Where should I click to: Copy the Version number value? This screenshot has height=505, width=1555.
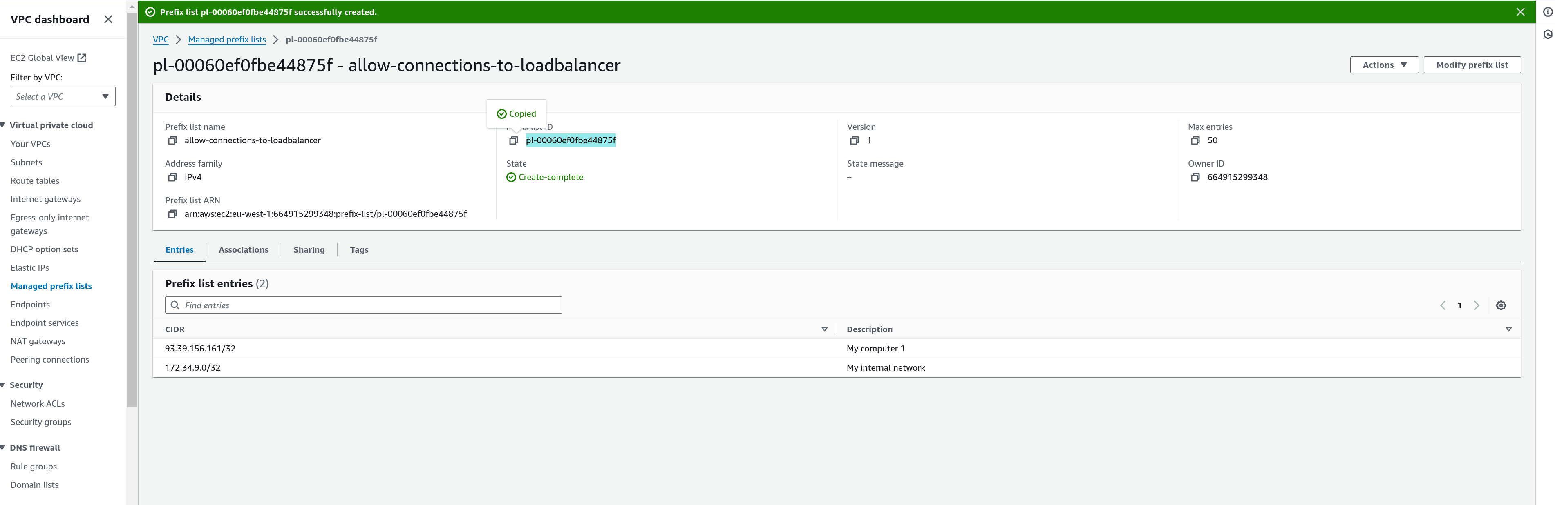point(854,140)
